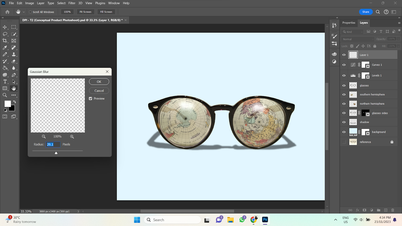Image resolution: width=402 pixels, height=226 pixels.
Task: Select the Clone Stamp tool
Action: pos(14,54)
